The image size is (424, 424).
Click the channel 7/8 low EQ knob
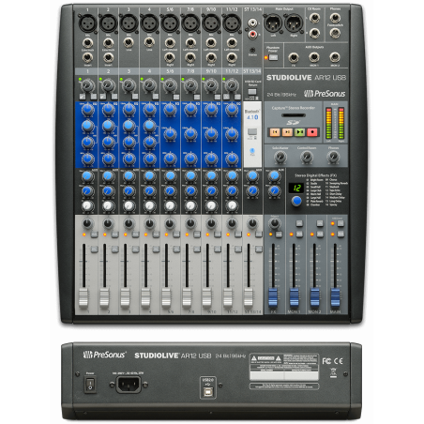click(x=190, y=159)
